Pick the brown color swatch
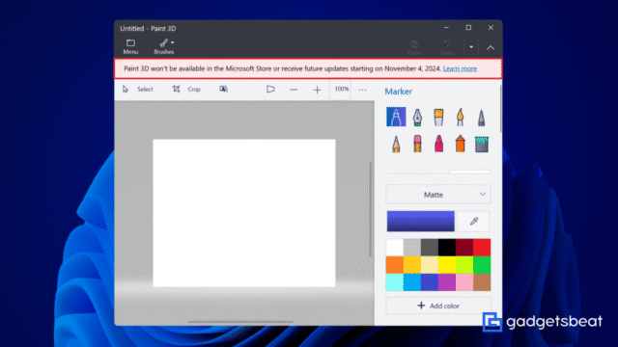The image size is (618, 347). (x=482, y=282)
